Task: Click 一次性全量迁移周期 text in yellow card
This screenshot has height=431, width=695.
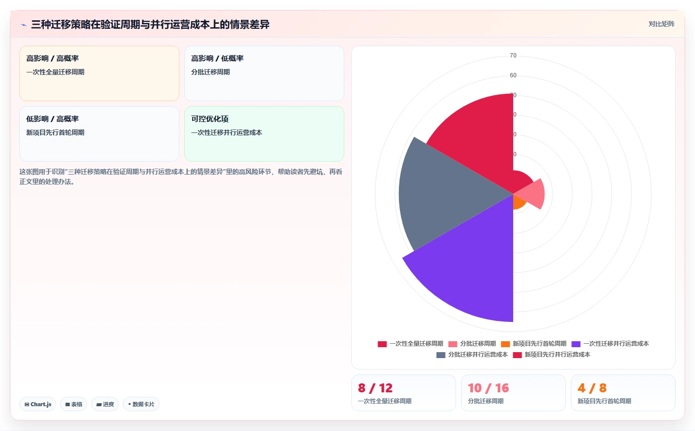Action: click(55, 72)
